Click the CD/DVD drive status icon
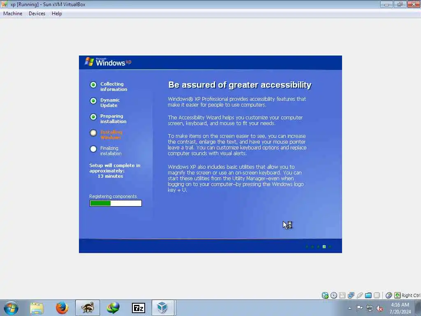 [334, 295]
